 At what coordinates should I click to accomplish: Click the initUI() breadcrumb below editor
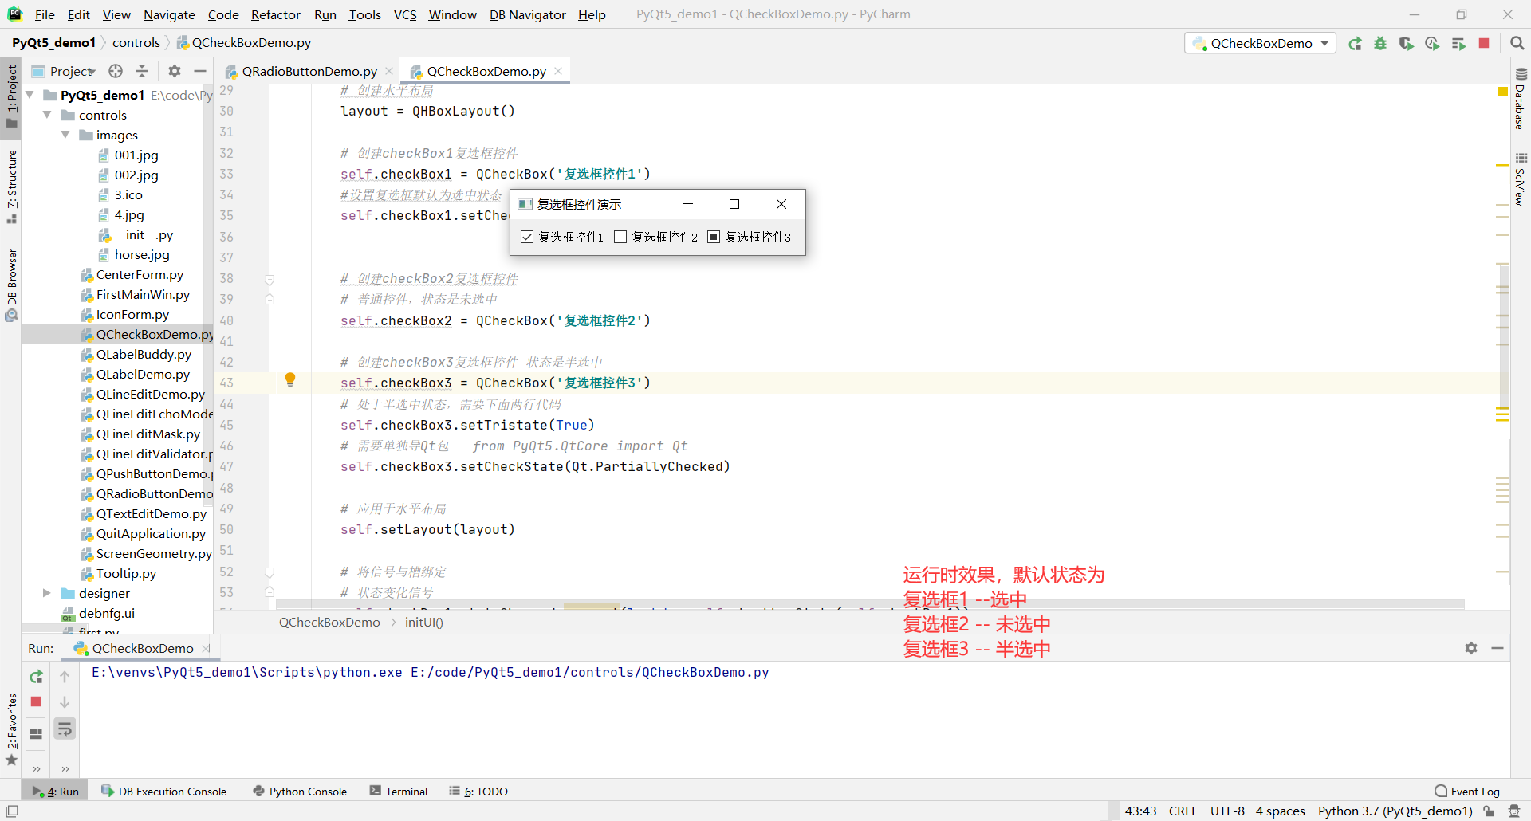pos(424,622)
